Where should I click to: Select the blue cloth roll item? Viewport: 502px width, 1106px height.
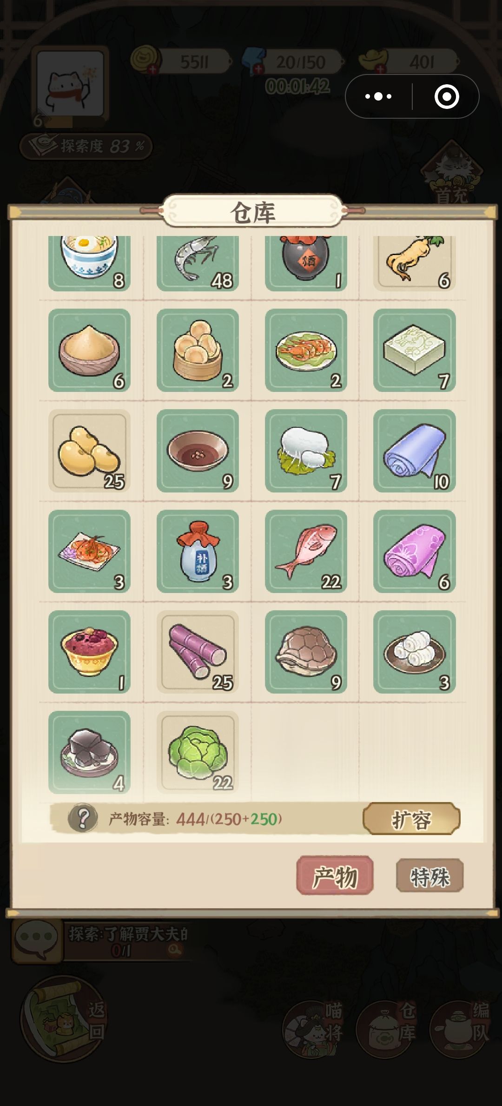coord(414,451)
